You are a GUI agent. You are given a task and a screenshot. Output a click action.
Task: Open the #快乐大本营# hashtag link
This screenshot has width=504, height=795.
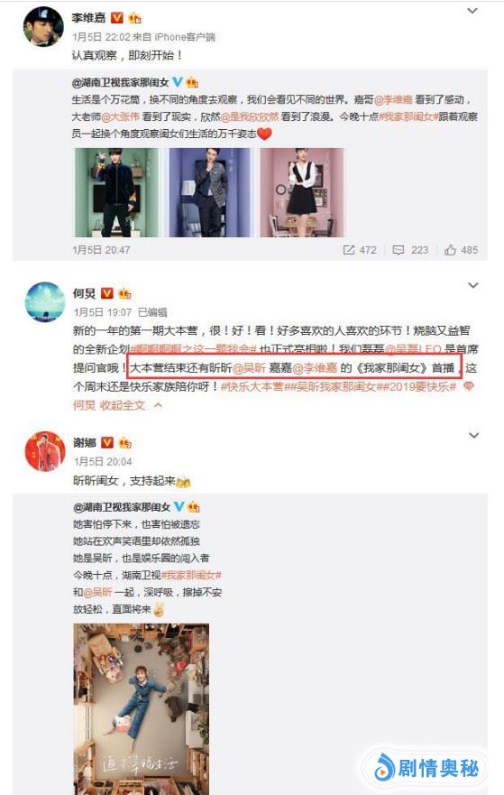point(252,387)
